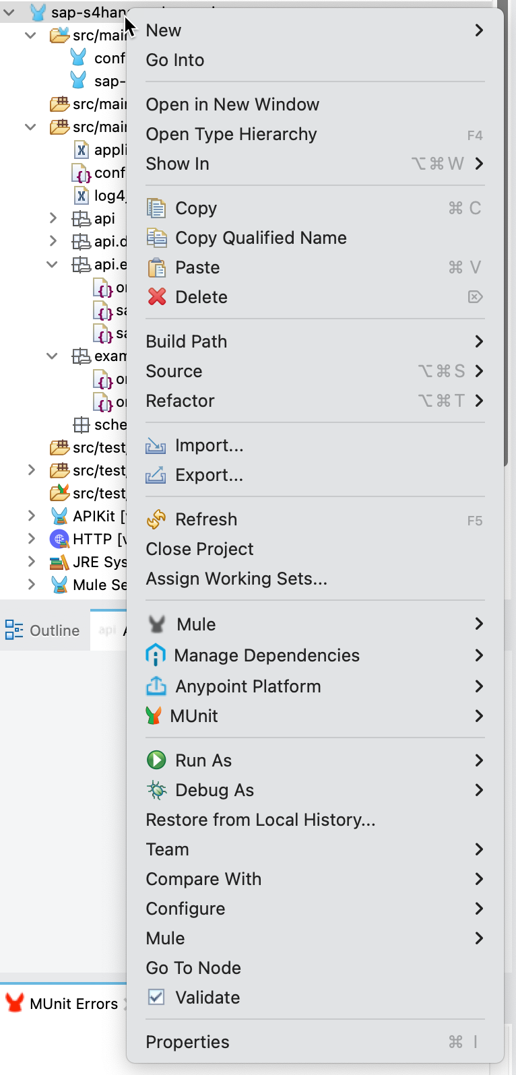Switch to the MUnit Errors tab
The height and width of the screenshot is (1075, 516).
pyautogui.click(x=63, y=1004)
